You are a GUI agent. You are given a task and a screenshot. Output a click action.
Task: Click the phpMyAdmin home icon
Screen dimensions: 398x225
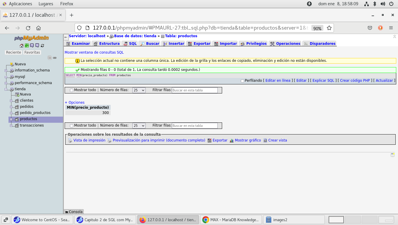coord(21,45)
